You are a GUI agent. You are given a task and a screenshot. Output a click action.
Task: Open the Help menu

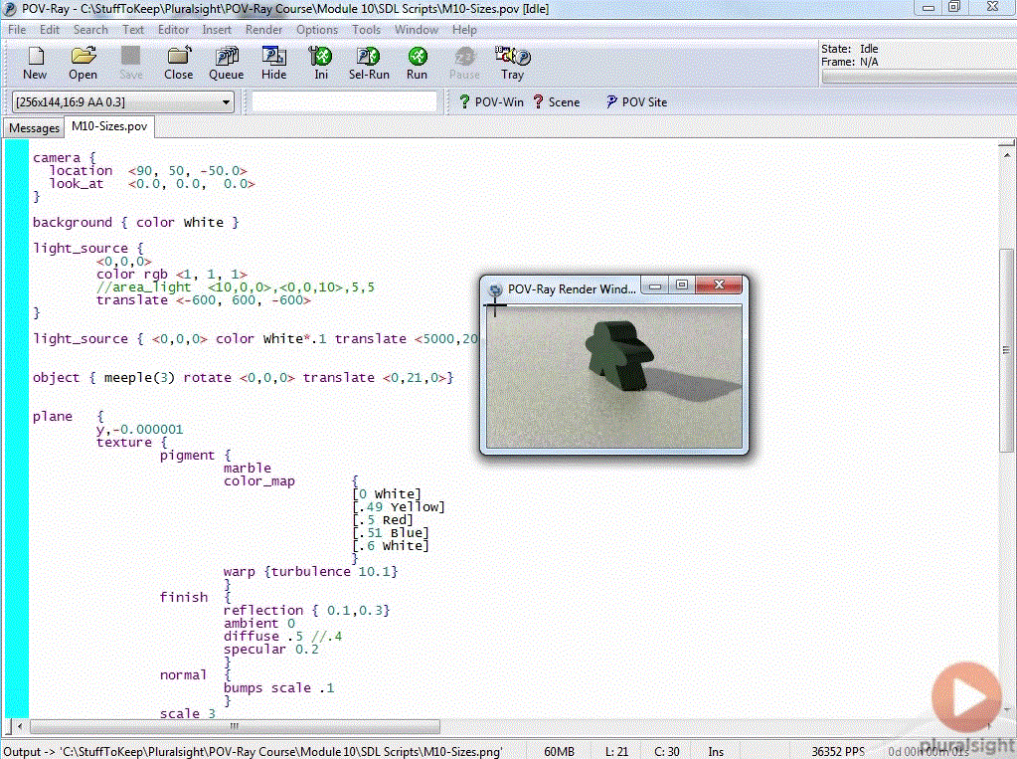464,30
